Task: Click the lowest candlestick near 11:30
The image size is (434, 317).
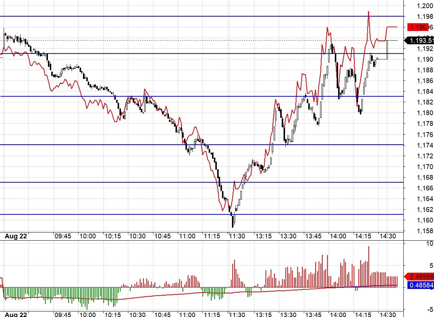Action: click(233, 221)
